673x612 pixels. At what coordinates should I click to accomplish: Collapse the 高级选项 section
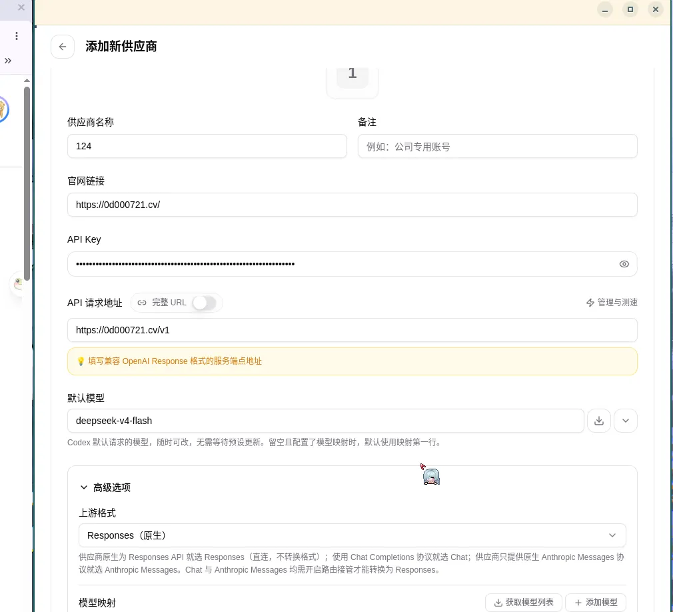pos(105,487)
